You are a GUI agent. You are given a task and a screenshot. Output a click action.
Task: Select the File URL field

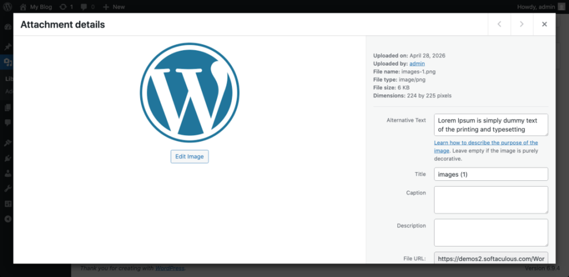491,258
